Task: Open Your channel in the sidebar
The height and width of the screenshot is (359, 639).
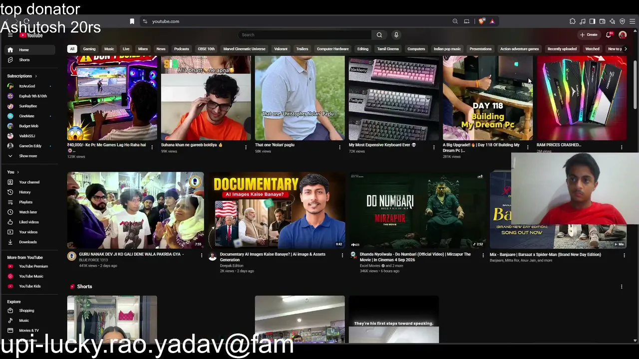Action: [x=30, y=182]
